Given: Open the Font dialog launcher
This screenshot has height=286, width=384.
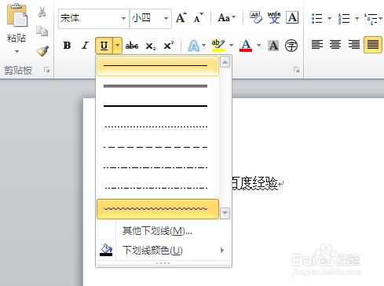Looking at the screenshot, I should pos(296,70).
